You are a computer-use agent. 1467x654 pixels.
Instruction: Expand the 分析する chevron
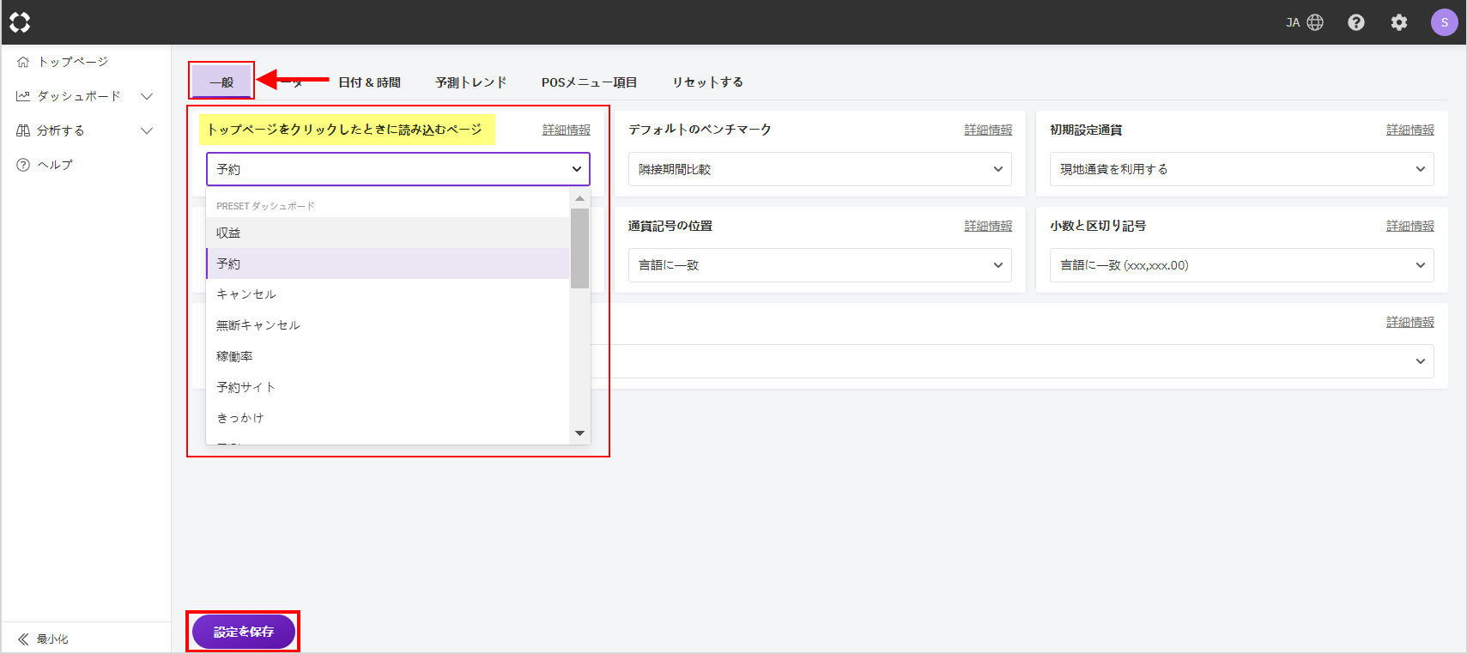(x=147, y=130)
